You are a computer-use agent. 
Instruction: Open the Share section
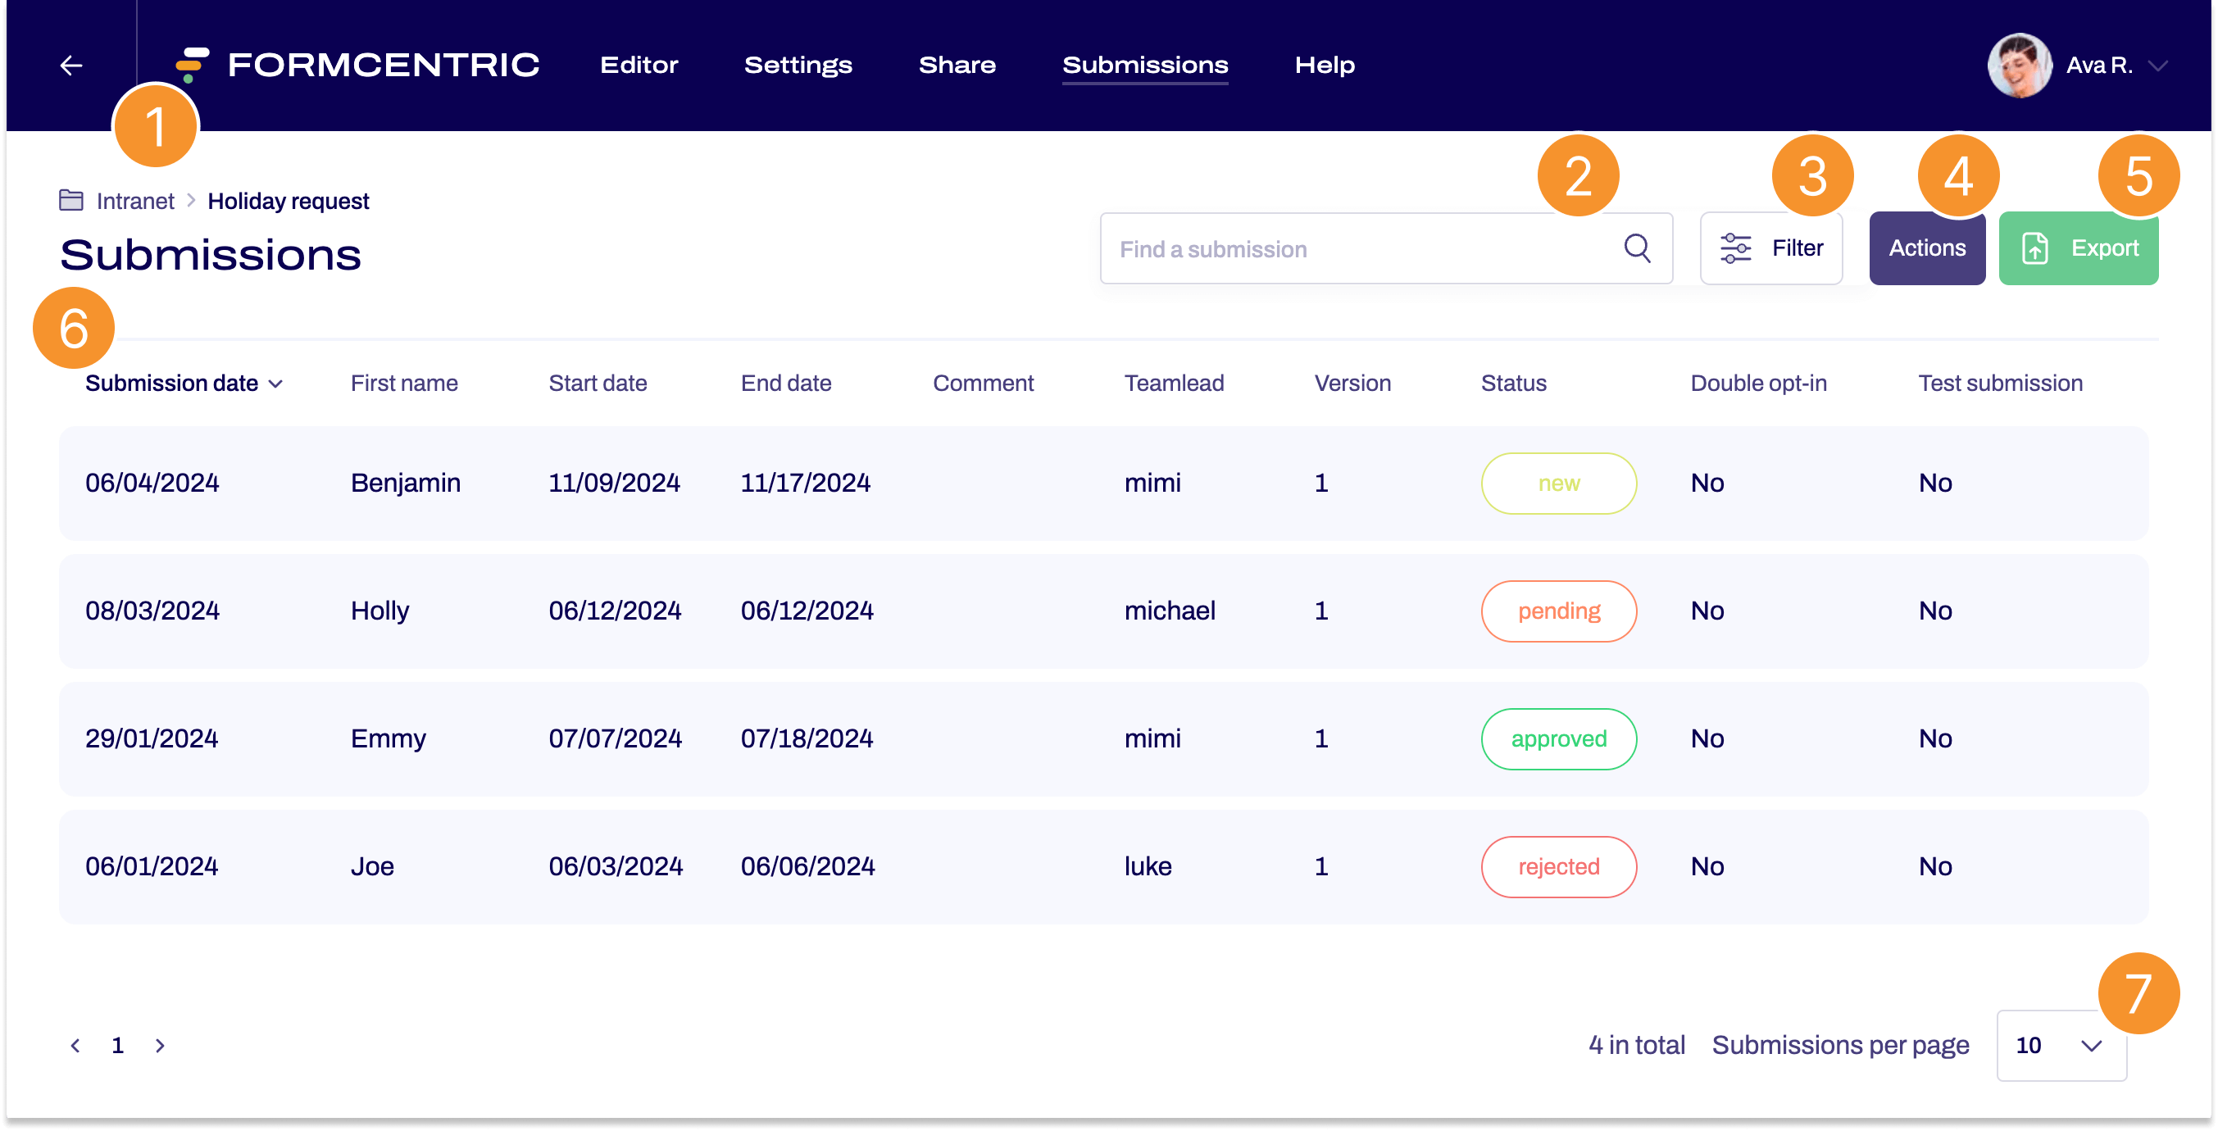point(957,65)
